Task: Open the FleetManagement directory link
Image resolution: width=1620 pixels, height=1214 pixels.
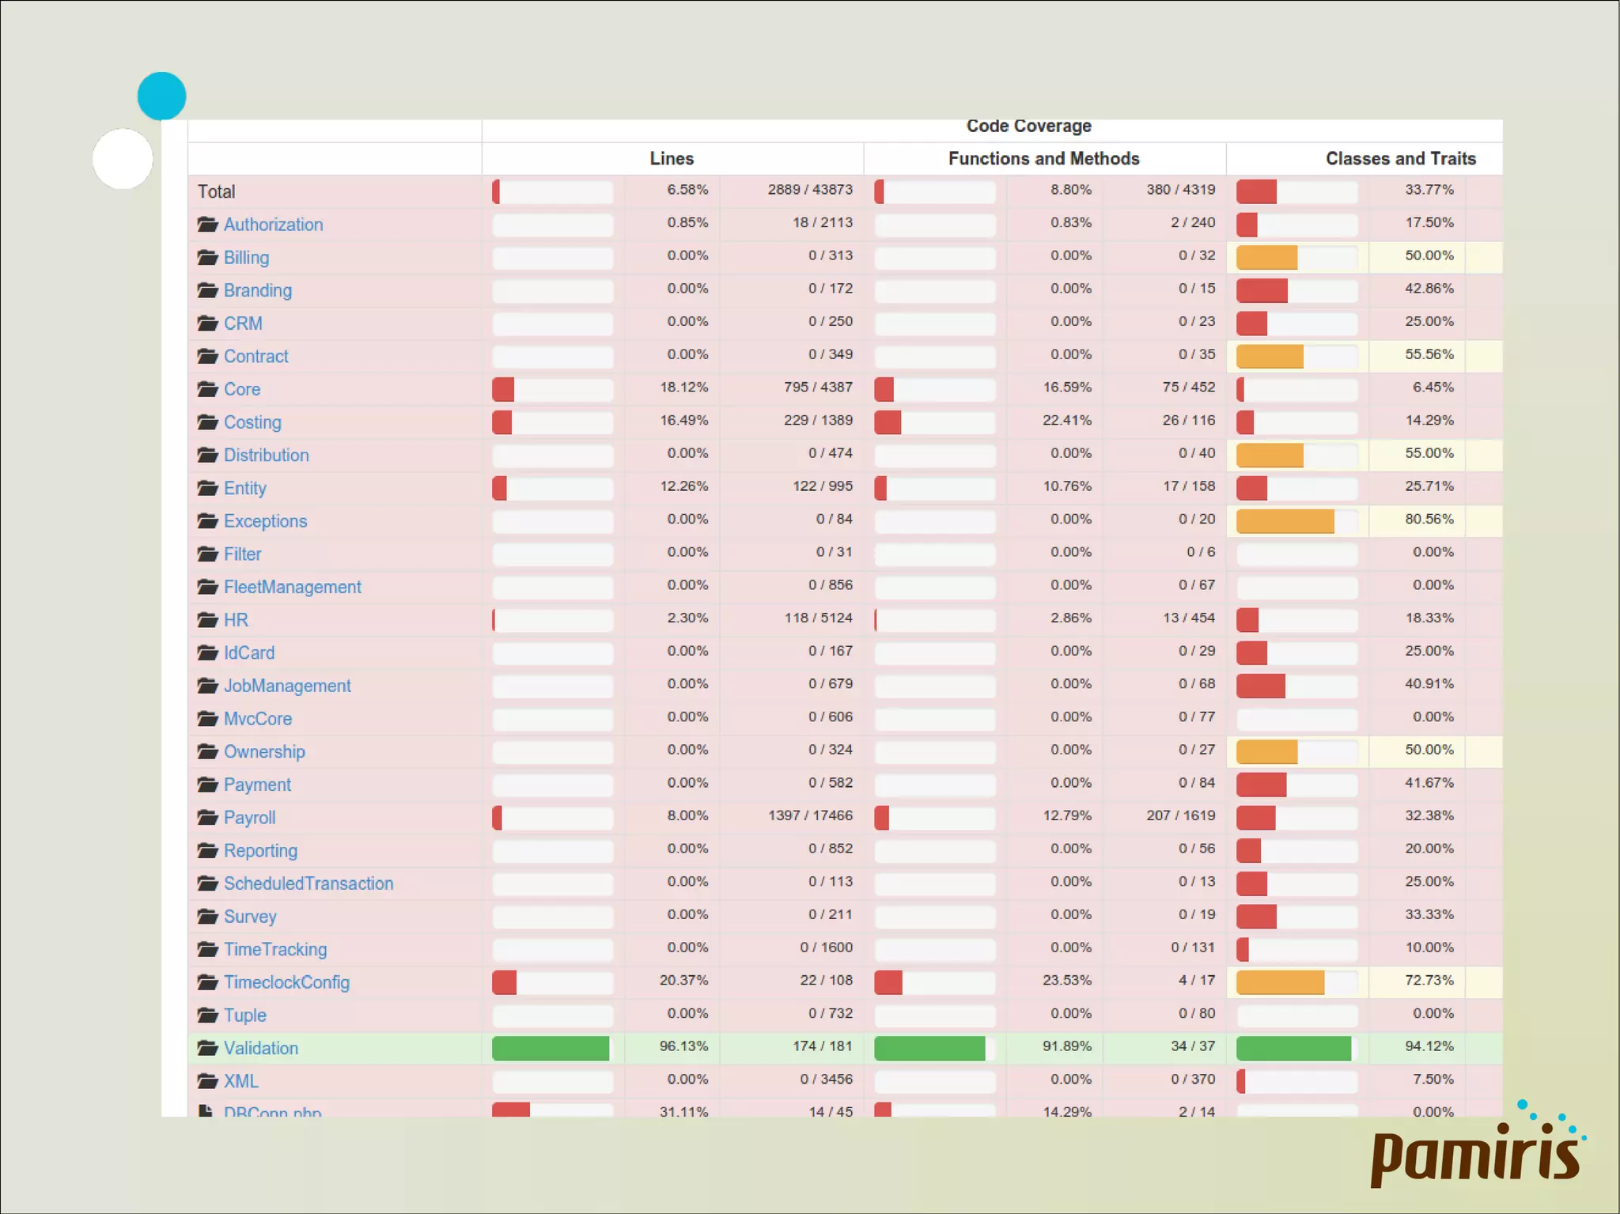Action: [x=292, y=587]
